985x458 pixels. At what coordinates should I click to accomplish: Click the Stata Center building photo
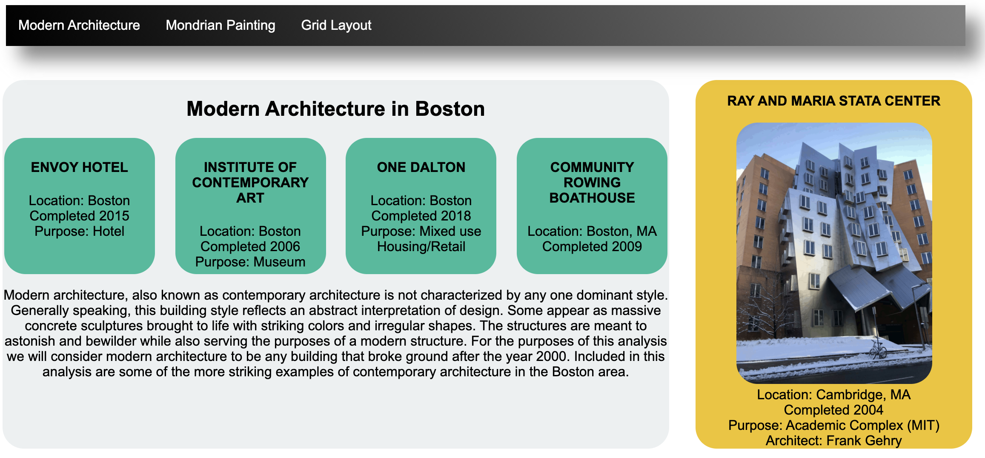(834, 253)
